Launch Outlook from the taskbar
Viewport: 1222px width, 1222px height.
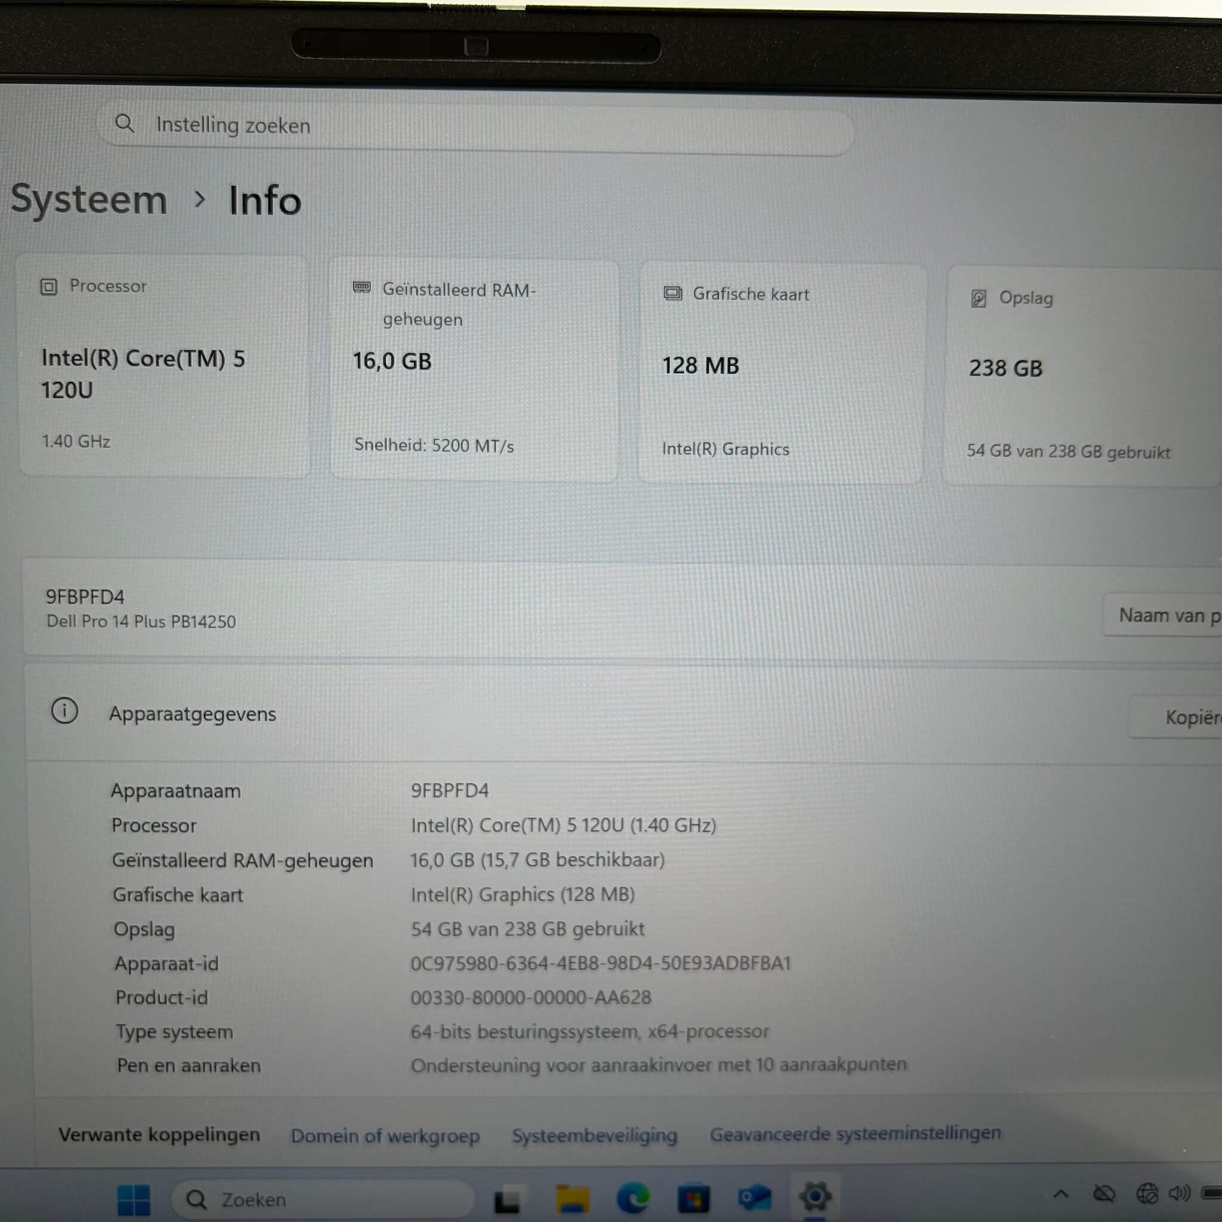754,1197
